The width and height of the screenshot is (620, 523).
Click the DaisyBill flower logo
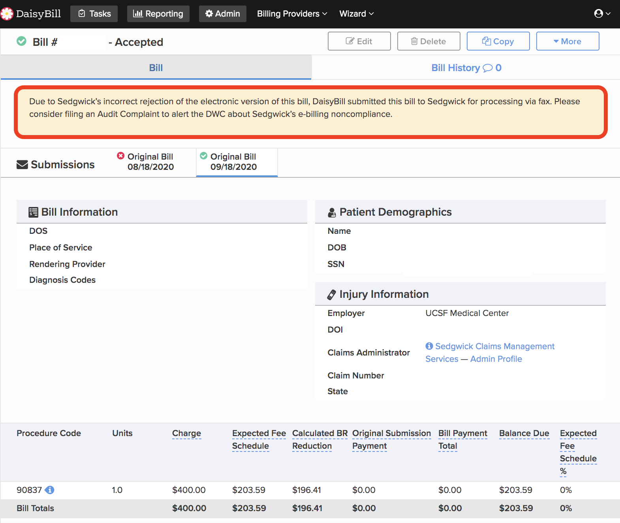[7, 14]
